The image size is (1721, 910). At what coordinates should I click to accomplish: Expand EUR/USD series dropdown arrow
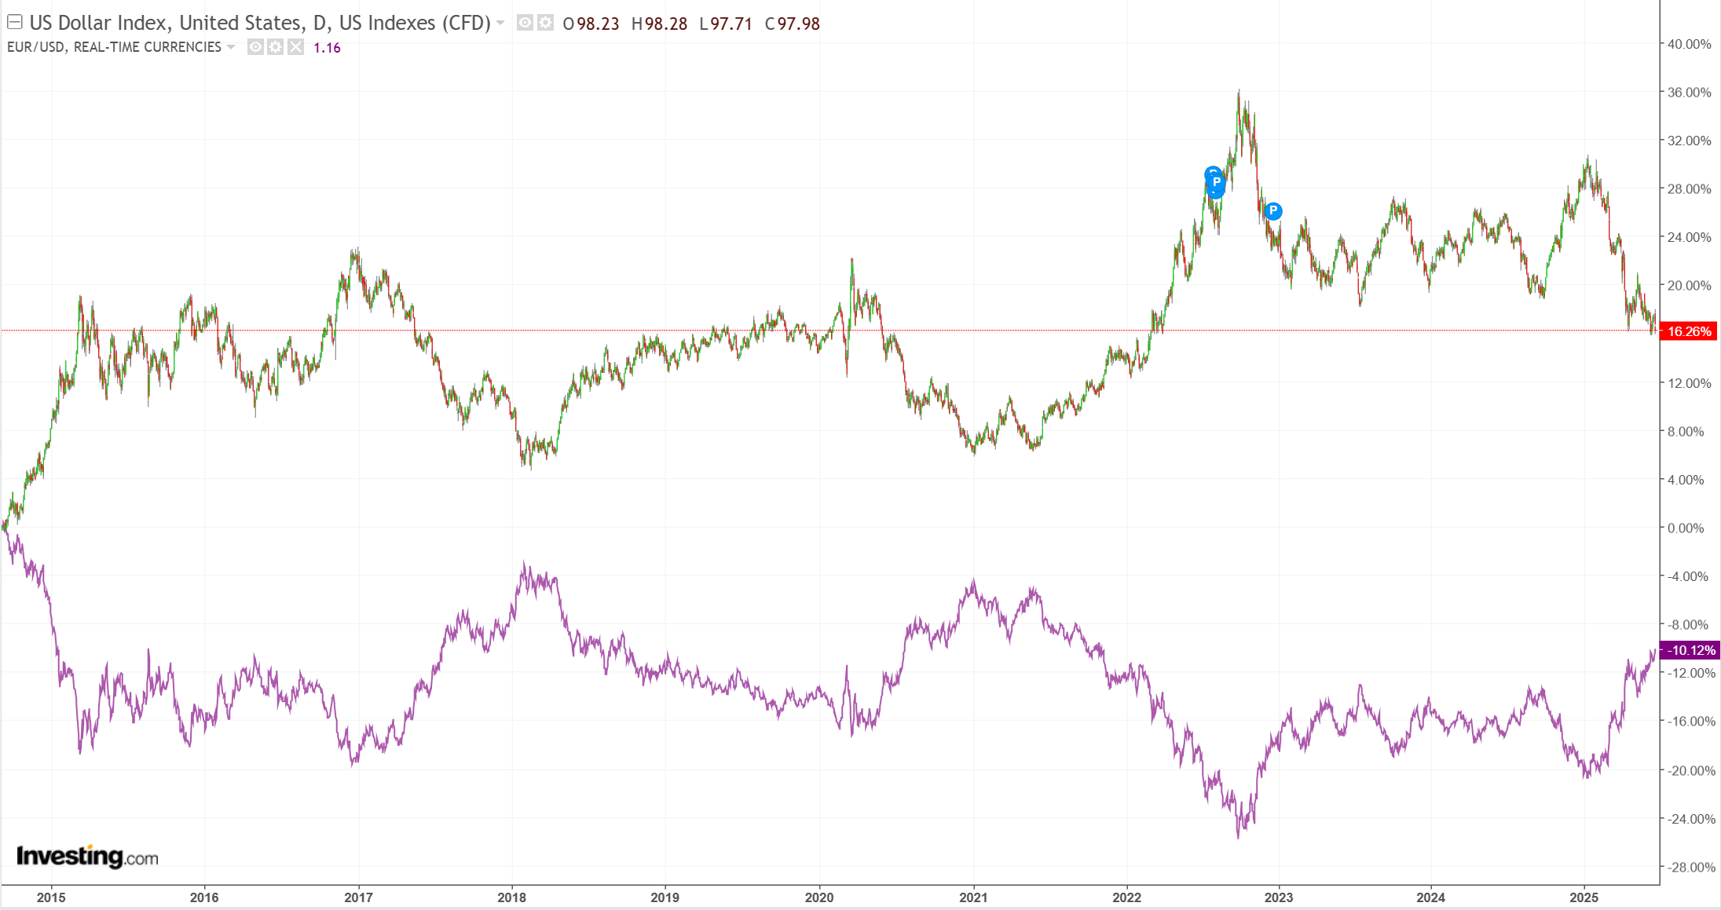pyautogui.click(x=231, y=47)
